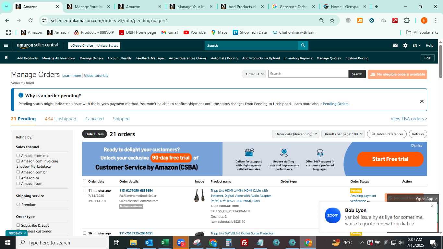Click the Seller Central top search field

coord(251,45)
